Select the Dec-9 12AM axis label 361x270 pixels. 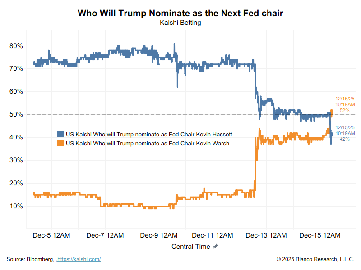158,235
